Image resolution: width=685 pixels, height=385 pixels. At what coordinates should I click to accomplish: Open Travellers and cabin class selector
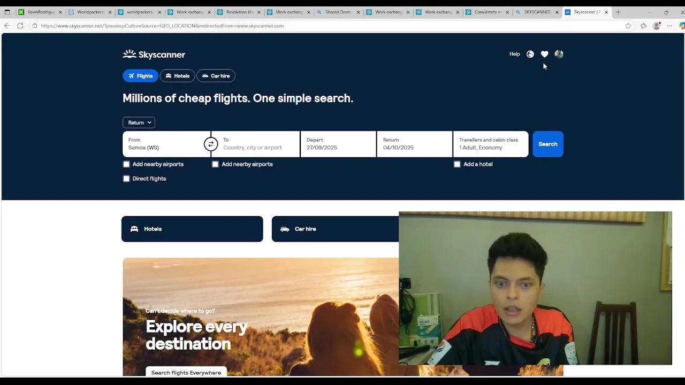491,144
